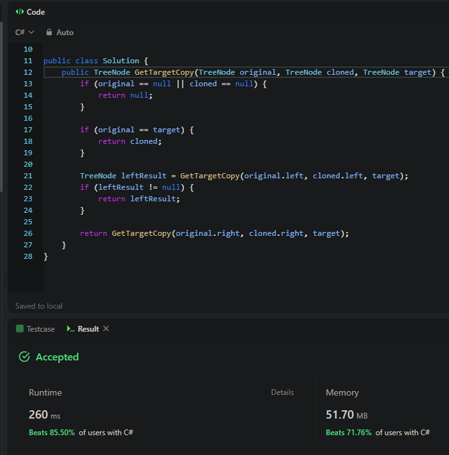The image size is (449, 455).
Task: Click the Accepted status text
Action: click(57, 357)
